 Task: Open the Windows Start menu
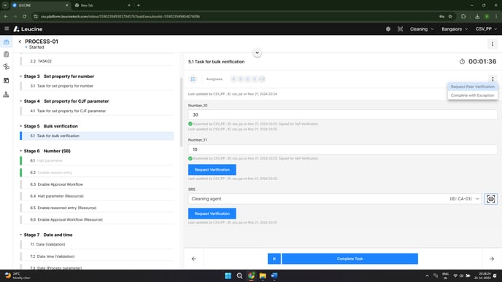[x=228, y=275]
